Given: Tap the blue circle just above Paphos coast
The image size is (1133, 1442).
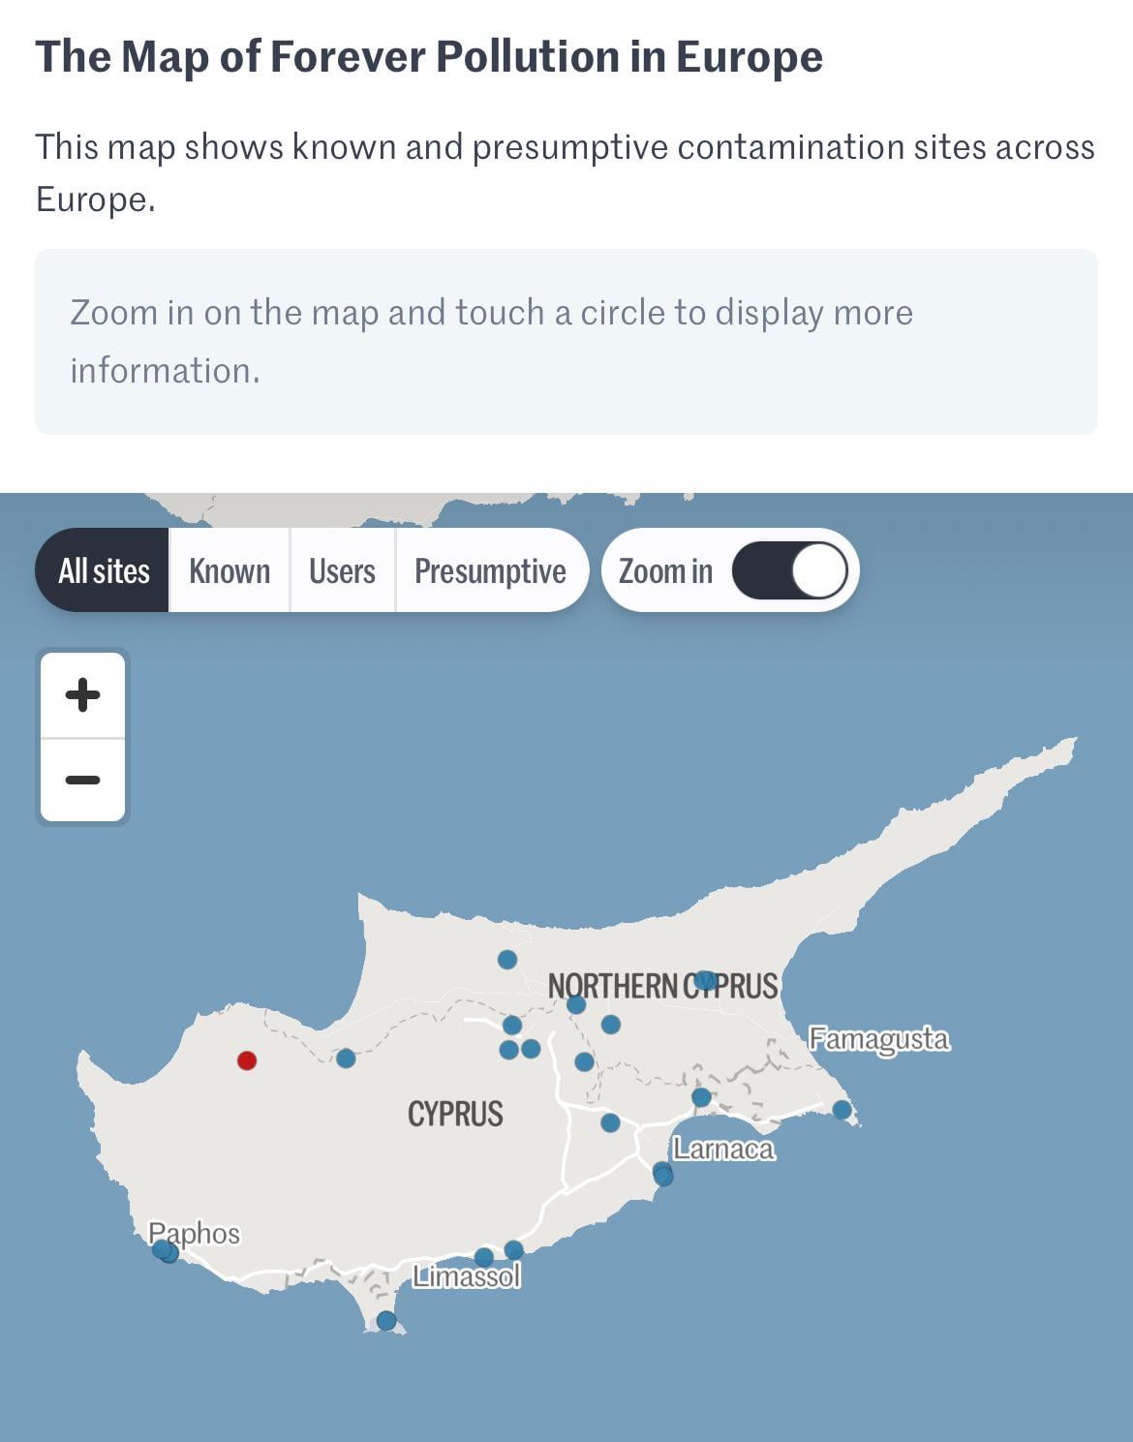Looking at the screenshot, I should point(164,1250).
